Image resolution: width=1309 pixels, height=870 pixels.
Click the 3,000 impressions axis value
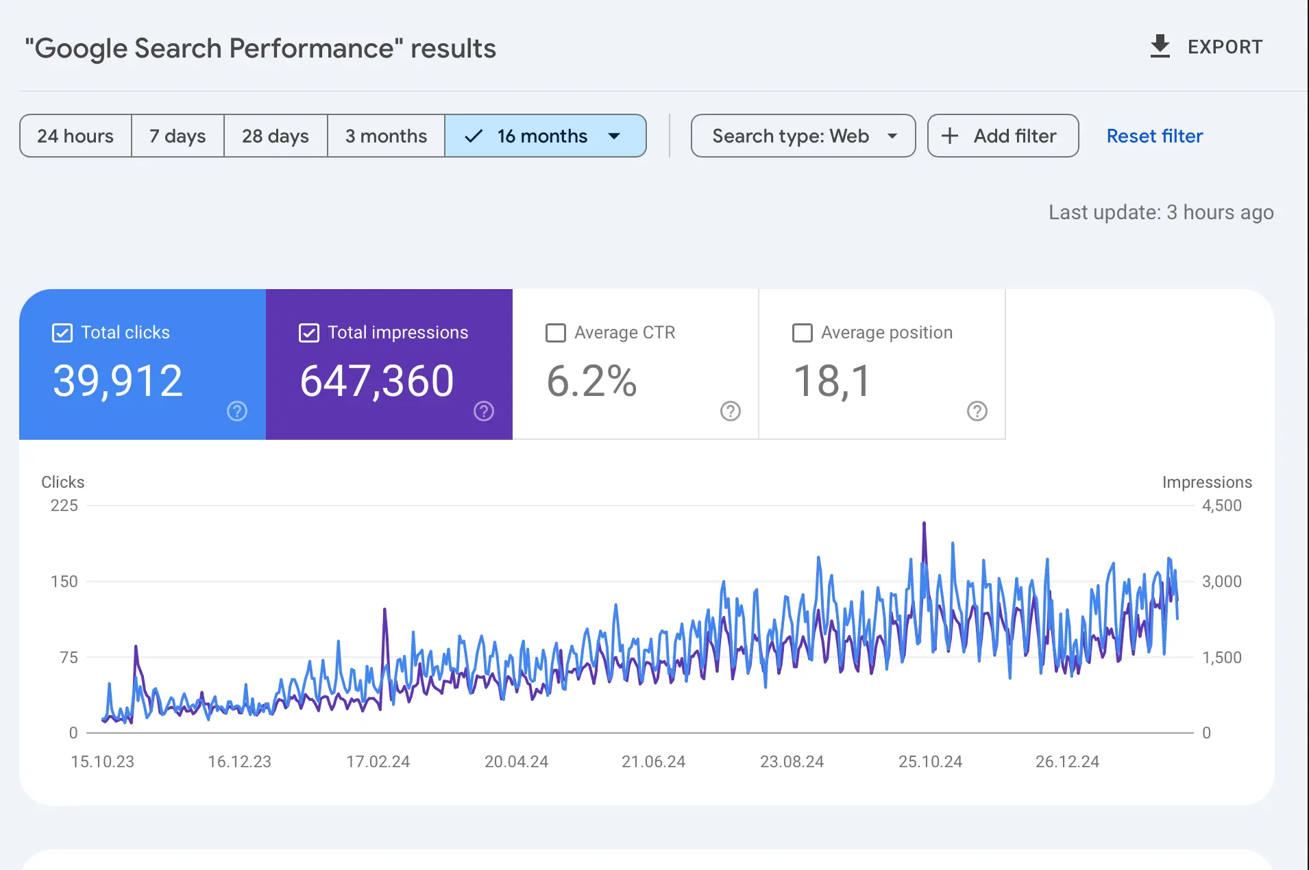point(1222,582)
